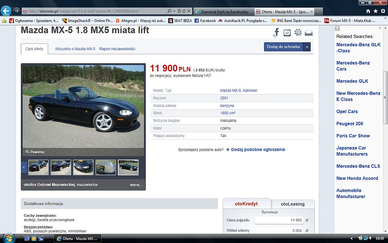
Task: Share the offer via Facebook icon
Action: point(276,33)
